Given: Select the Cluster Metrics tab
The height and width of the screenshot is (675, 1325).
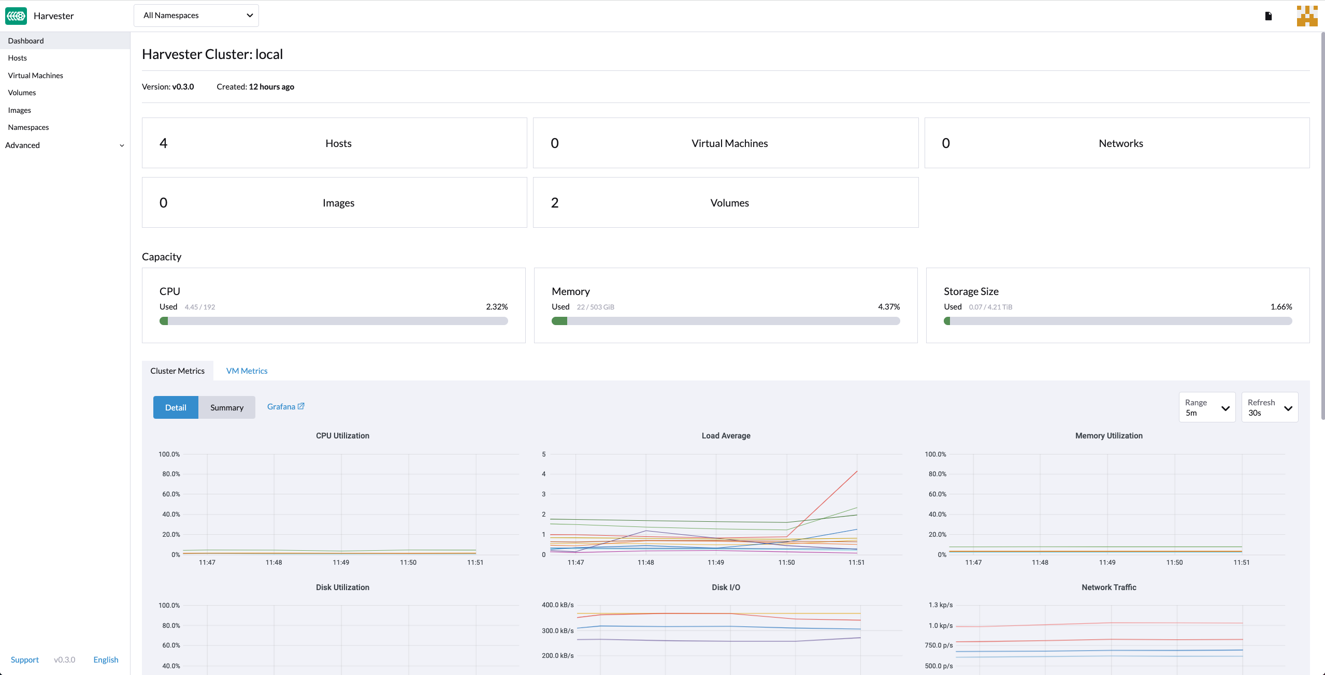Looking at the screenshot, I should click(177, 371).
